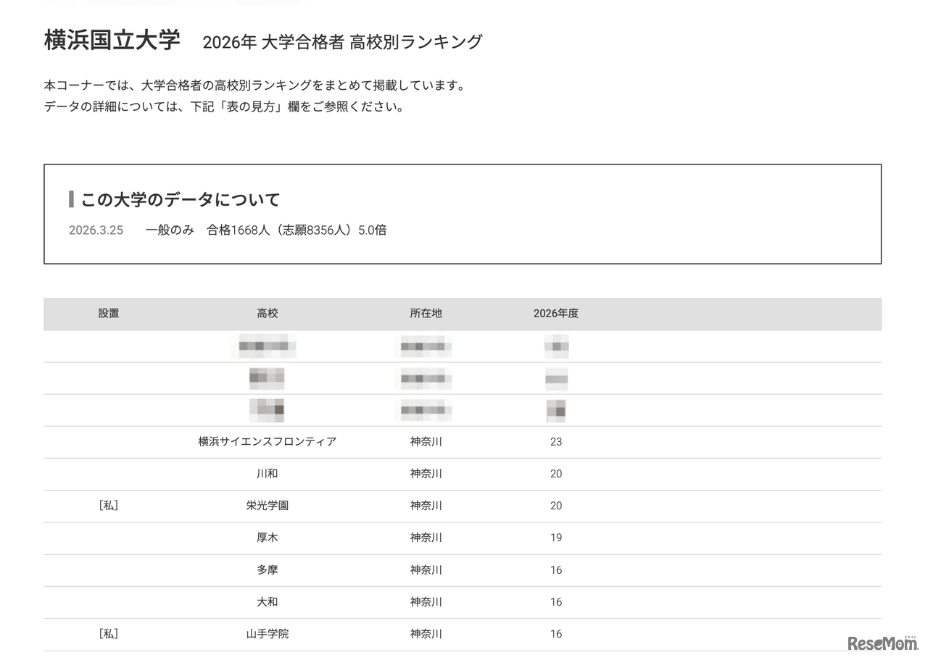Image resolution: width=928 pixels, height=660 pixels.
Task: Click 神奈川 in the 川和 row
Action: [426, 474]
